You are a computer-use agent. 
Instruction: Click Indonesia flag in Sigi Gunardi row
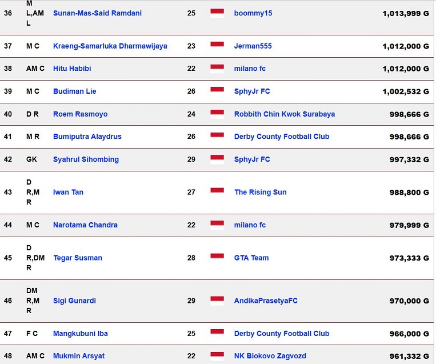pos(217,301)
